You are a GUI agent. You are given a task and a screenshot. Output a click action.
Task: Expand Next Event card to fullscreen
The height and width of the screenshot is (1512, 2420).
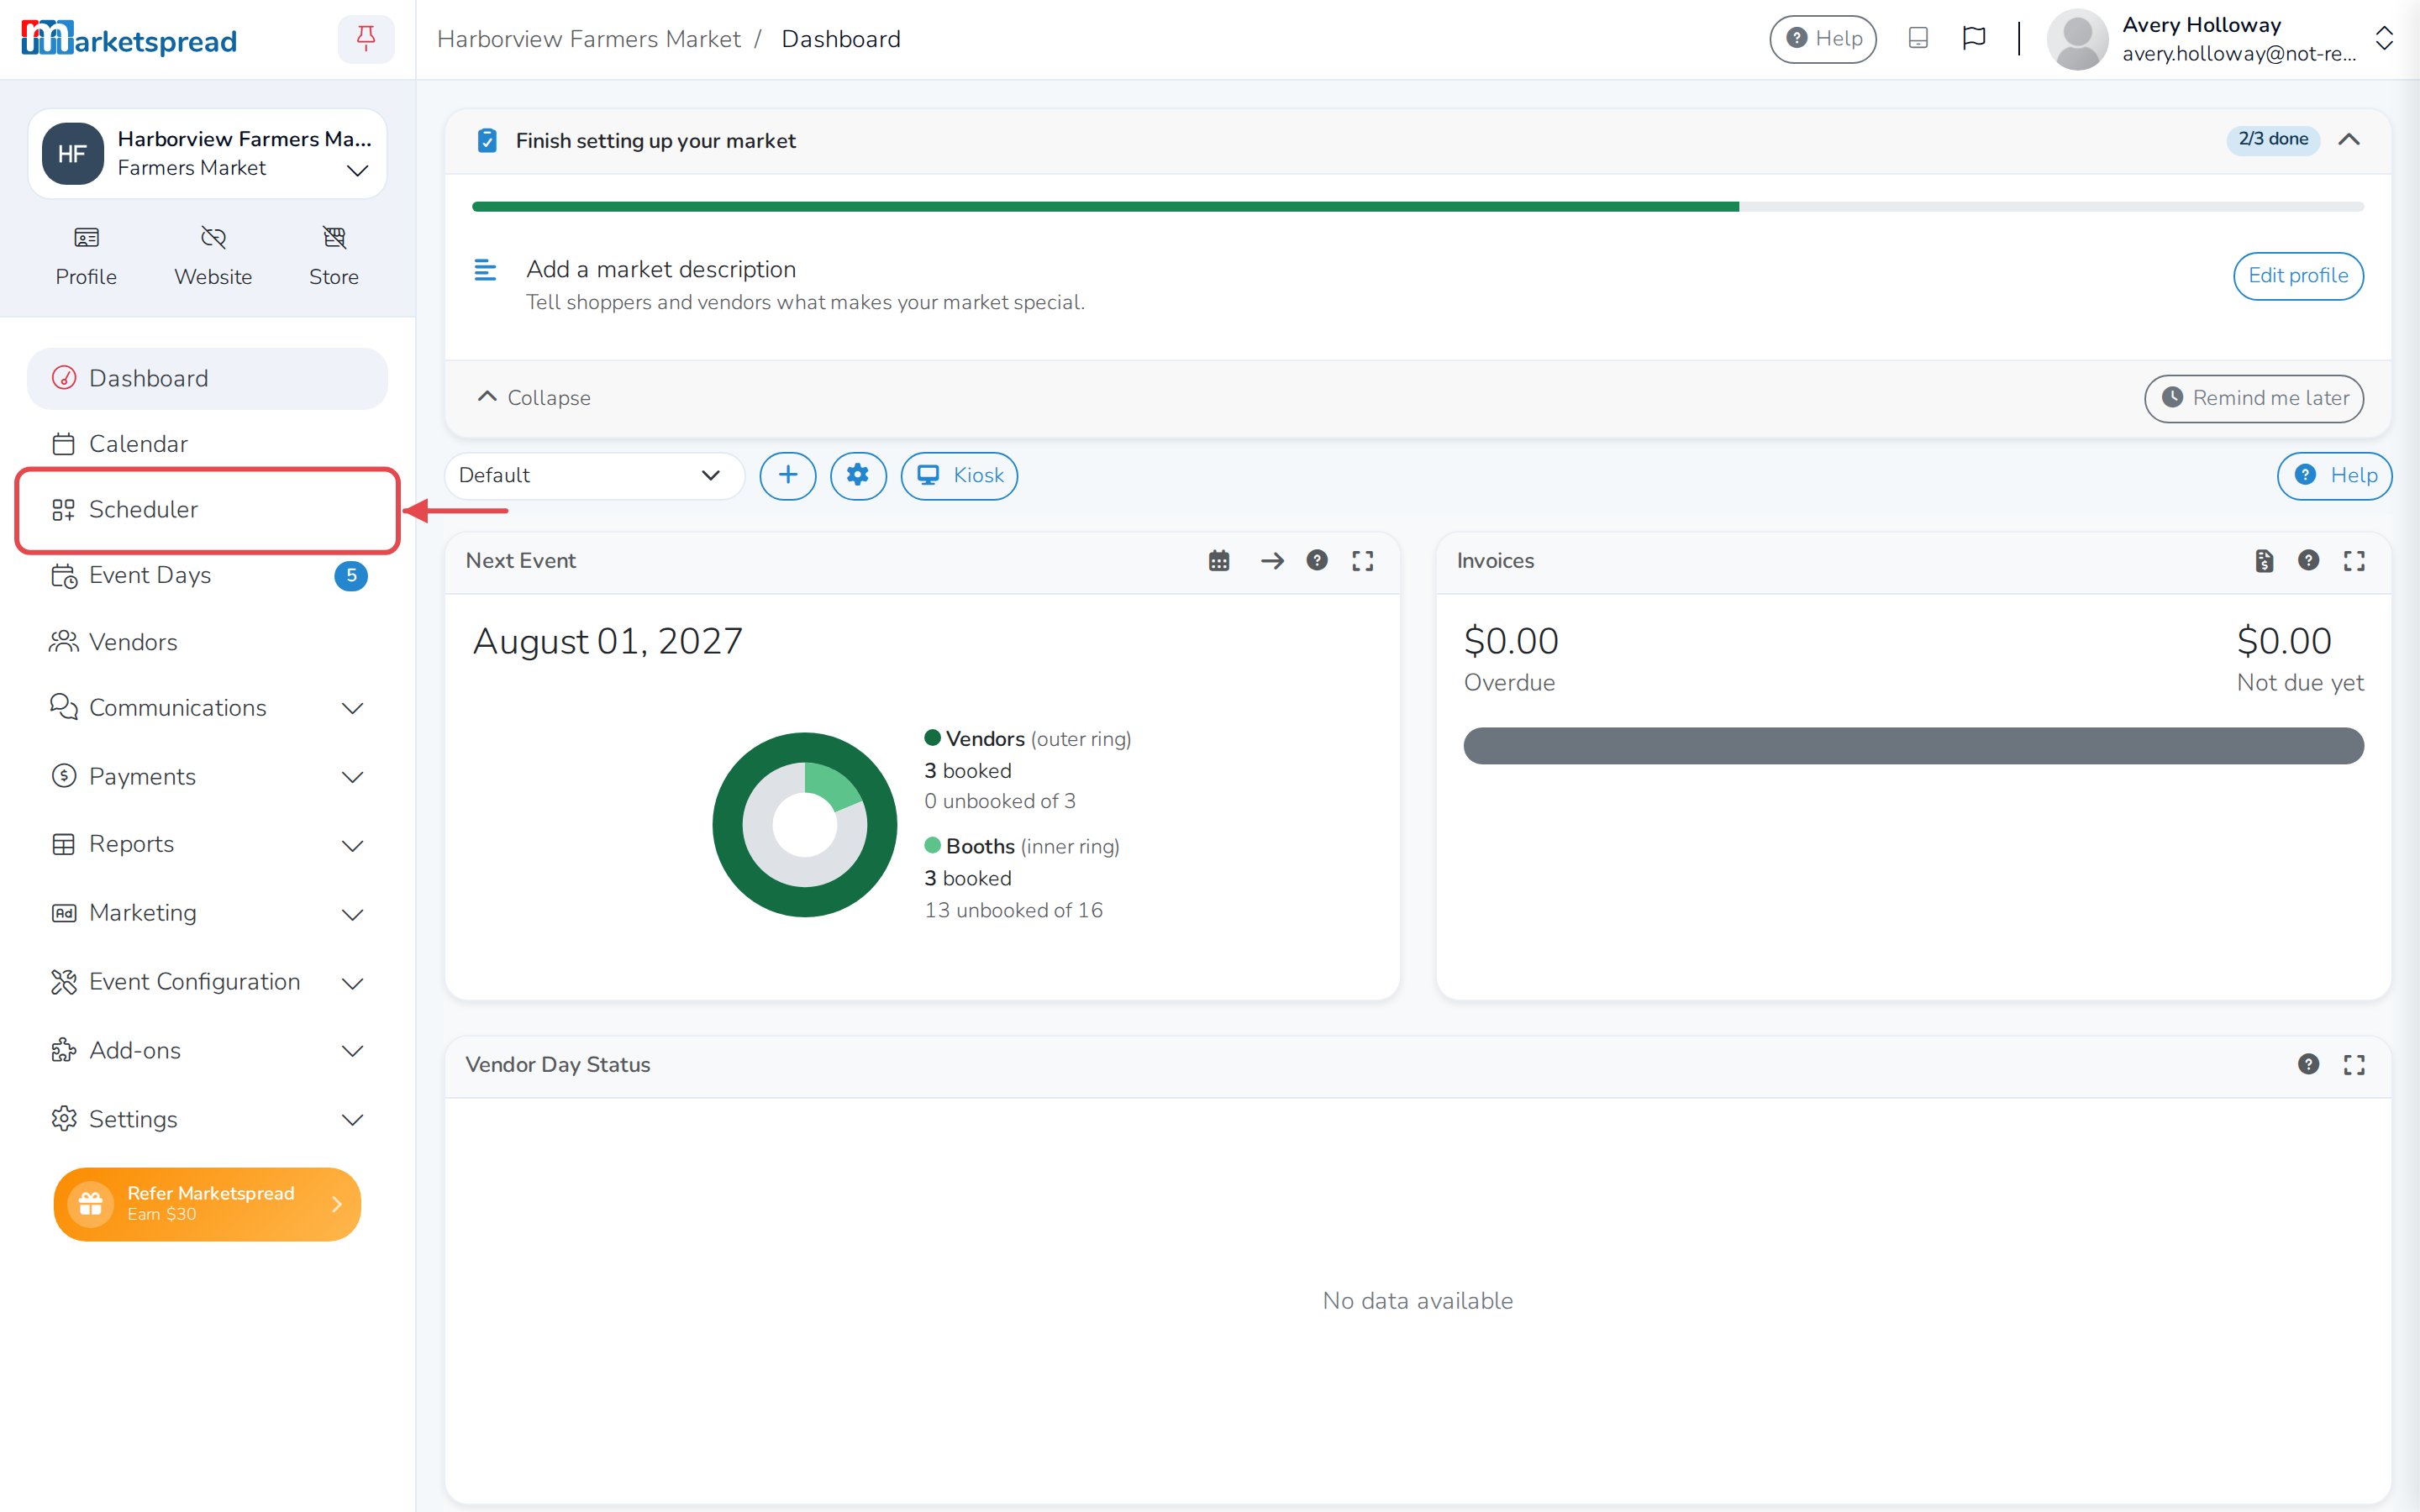pyautogui.click(x=1363, y=561)
